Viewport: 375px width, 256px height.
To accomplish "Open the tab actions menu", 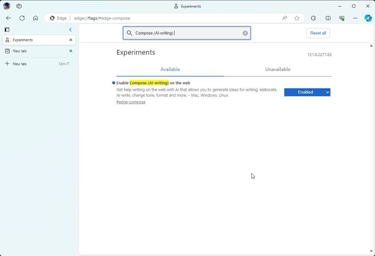I will (x=7, y=30).
